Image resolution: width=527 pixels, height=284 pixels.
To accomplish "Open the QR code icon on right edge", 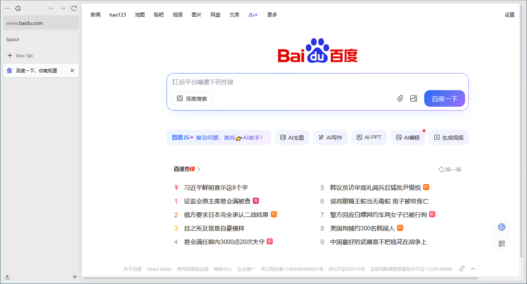I will tap(501, 243).
